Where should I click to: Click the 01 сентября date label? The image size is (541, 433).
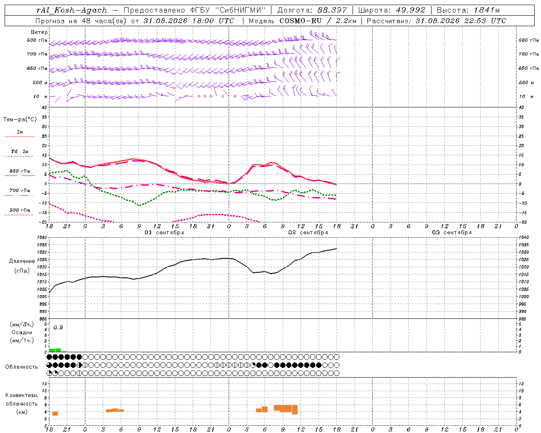(164, 233)
